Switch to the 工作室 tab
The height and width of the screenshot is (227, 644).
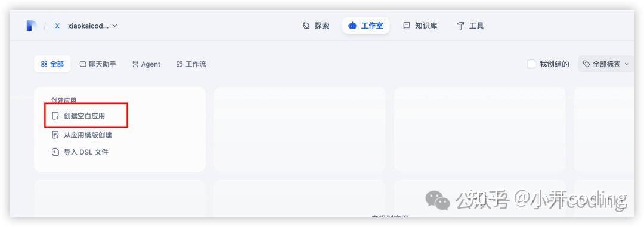point(366,26)
